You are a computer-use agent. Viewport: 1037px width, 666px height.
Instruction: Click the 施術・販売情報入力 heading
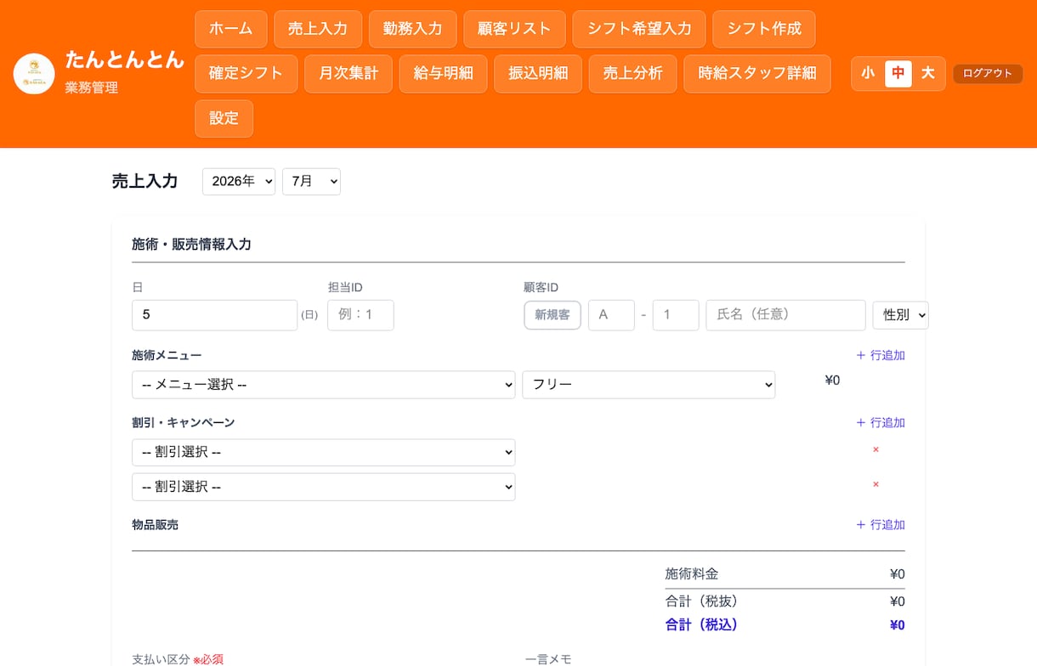coord(191,244)
